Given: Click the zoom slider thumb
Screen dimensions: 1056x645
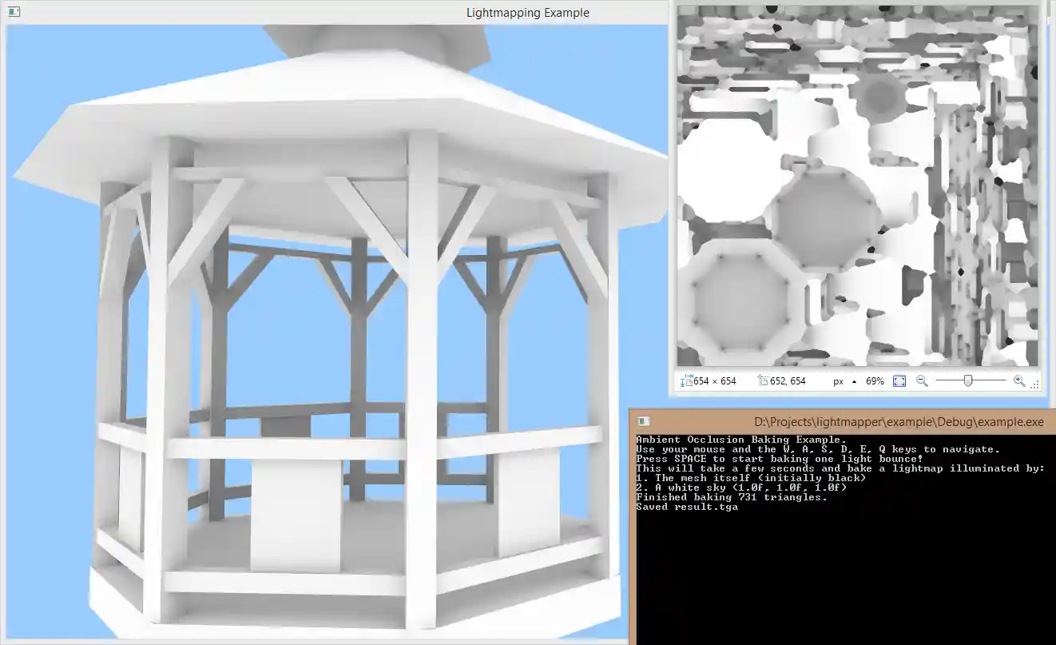Looking at the screenshot, I should 968,381.
